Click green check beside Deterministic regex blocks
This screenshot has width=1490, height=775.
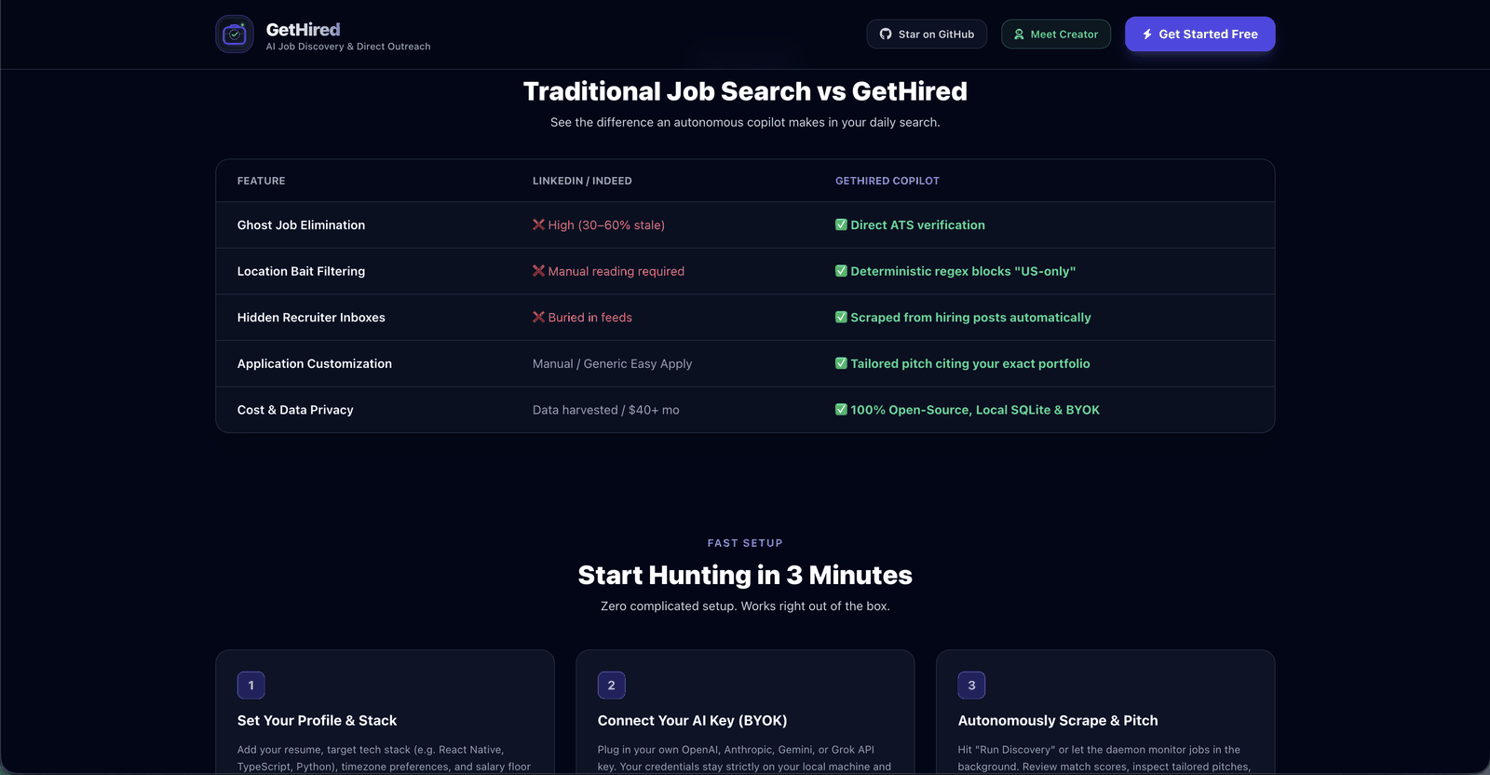point(841,271)
